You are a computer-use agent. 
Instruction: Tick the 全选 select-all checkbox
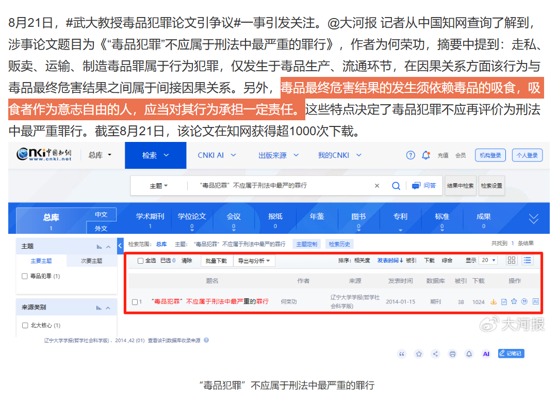click(141, 261)
